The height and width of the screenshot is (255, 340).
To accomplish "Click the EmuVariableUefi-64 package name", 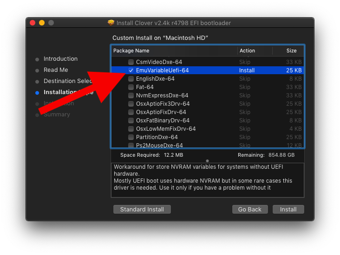I will point(162,70).
